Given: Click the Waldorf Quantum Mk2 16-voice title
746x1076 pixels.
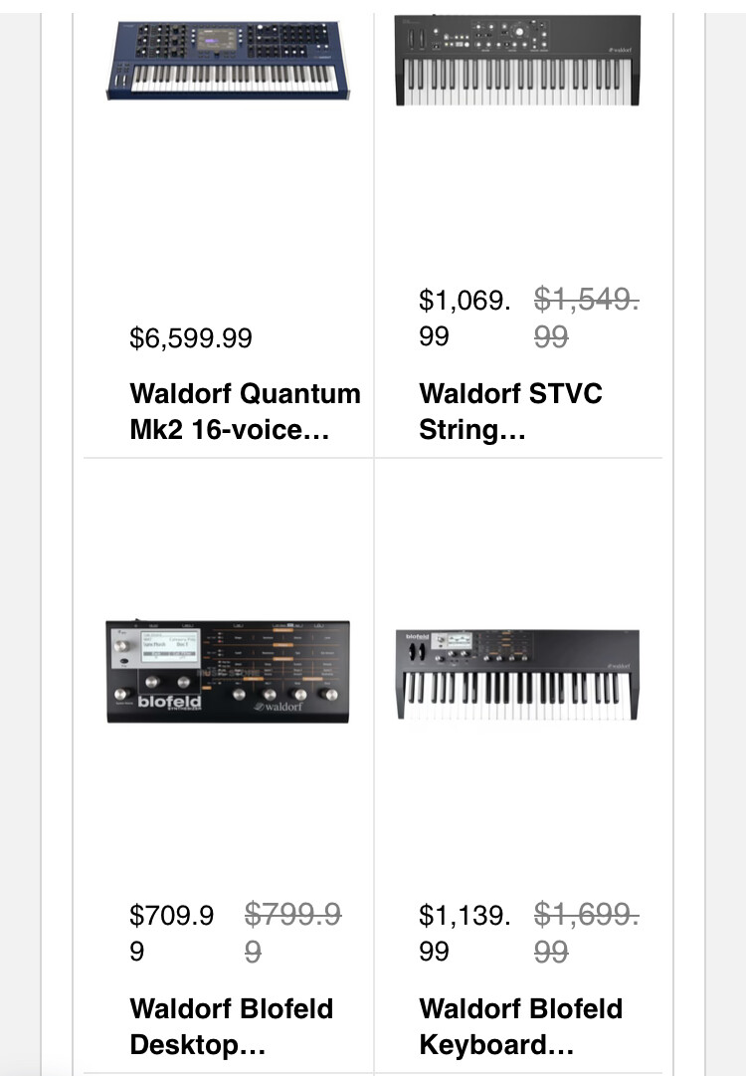Looking at the screenshot, I should (245, 412).
